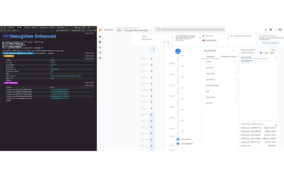Click the blue events counter icon in DebugView
This screenshot has height=177, width=284.
point(261,53)
